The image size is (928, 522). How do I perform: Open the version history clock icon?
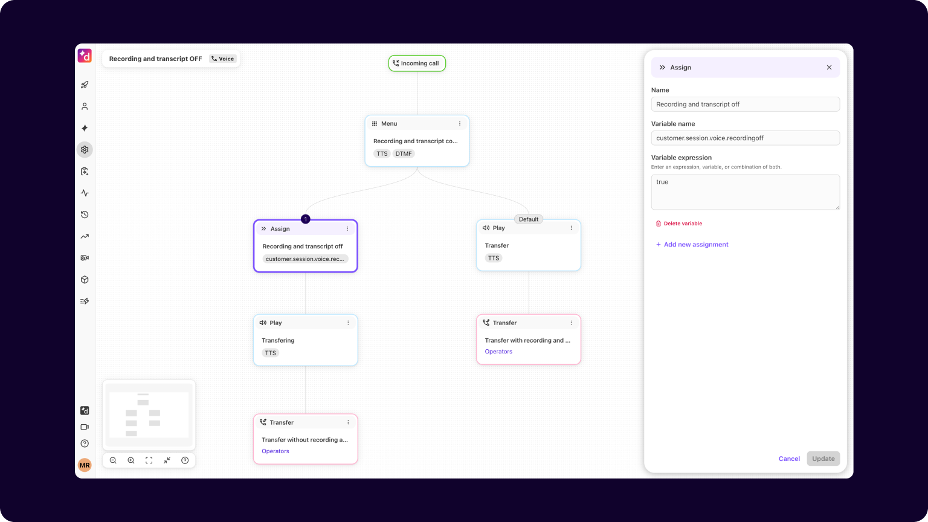click(85, 214)
